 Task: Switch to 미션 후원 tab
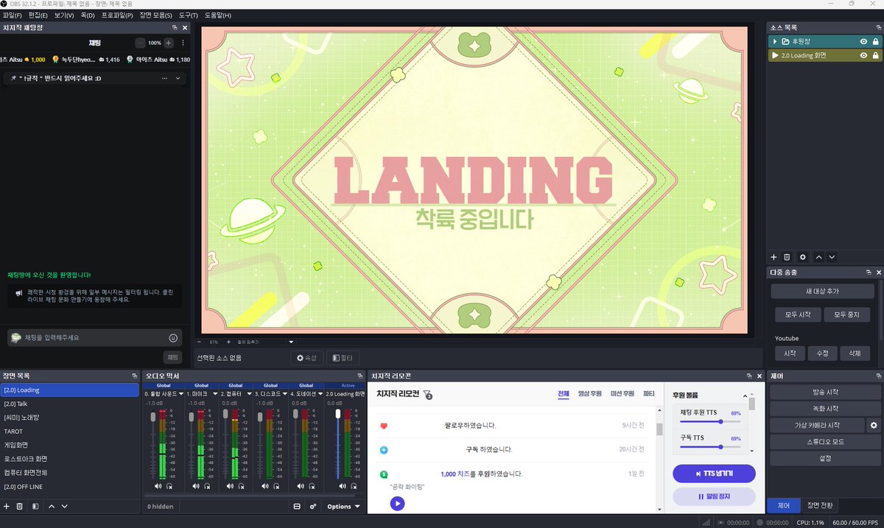point(622,394)
